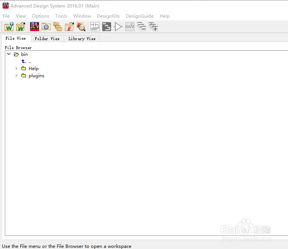Go up to the parent directory arrow
Screen dimensions: 288x249
[24, 61]
